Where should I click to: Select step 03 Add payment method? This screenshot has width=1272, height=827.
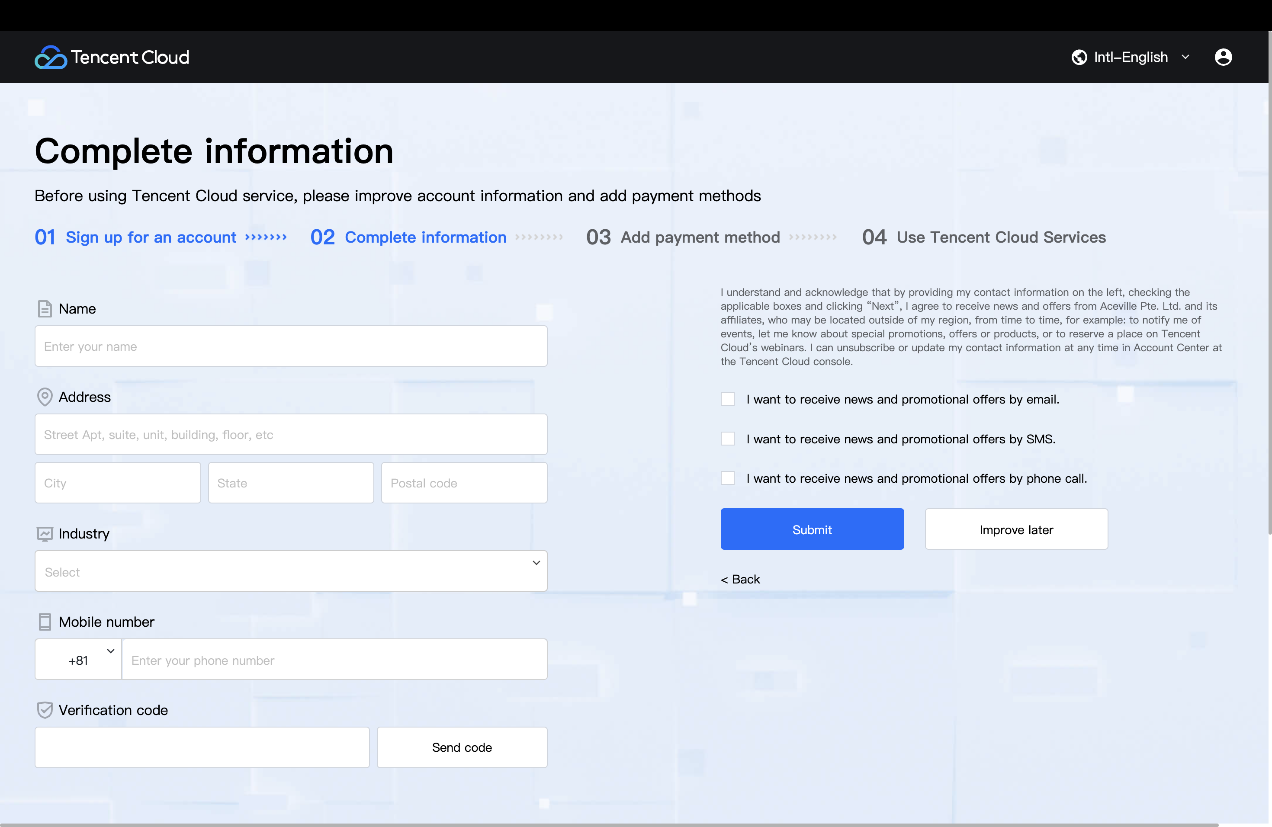click(x=700, y=237)
